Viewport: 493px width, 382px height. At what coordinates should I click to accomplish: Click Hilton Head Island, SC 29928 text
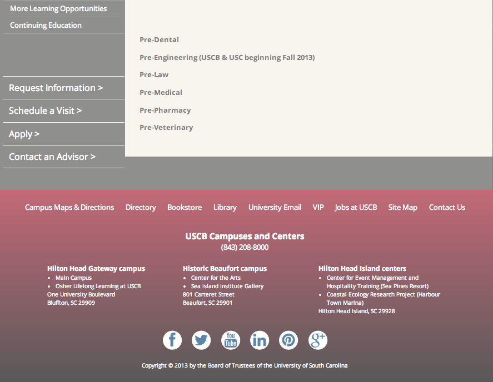[356, 311]
